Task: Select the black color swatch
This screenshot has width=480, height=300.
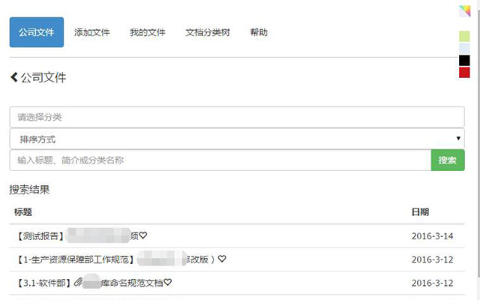Action: pyautogui.click(x=464, y=60)
